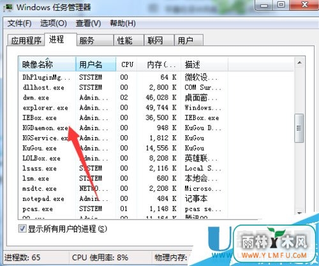This screenshot has width=319, height=266.
Task: Open the 文件(F) menu
Action: 20,23
